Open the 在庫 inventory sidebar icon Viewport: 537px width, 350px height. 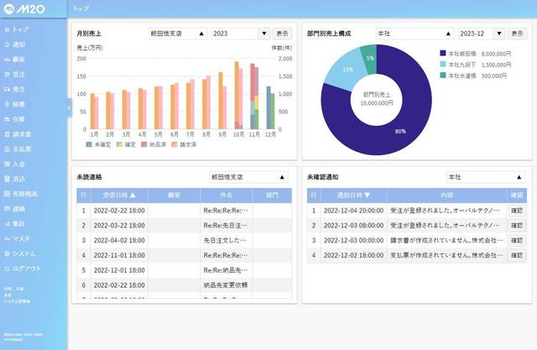[x=8, y=119]
